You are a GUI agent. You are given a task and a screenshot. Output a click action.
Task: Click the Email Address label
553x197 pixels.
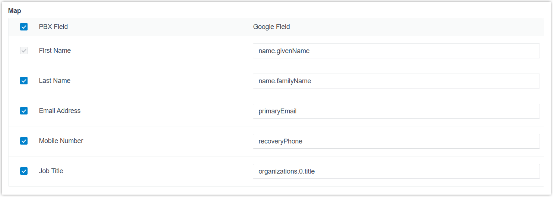tap(60, 111)
